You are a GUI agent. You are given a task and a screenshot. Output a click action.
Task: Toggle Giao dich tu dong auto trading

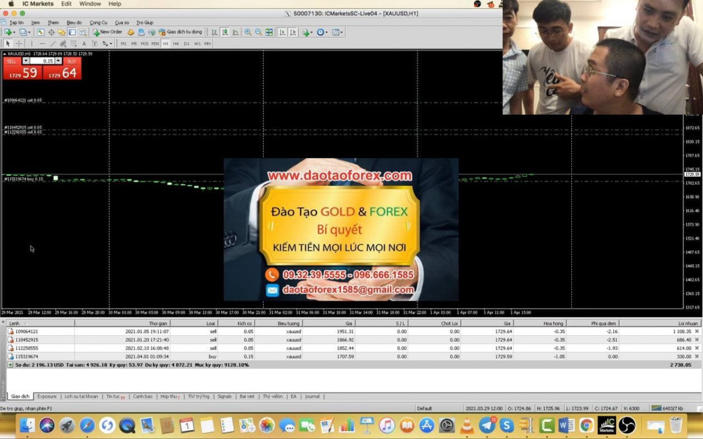click(180, 32)
